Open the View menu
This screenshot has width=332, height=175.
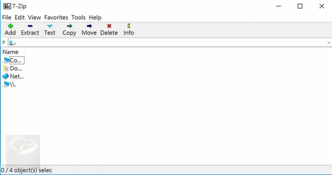[x=34, y=17]
